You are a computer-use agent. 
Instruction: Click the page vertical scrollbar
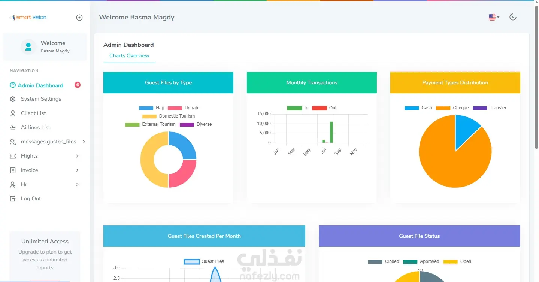point(536,75)
